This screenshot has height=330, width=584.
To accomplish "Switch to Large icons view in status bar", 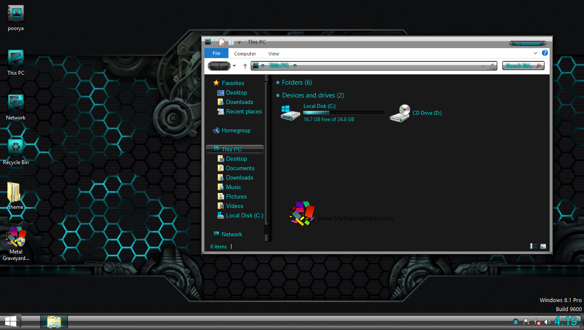I will point(543,246).
